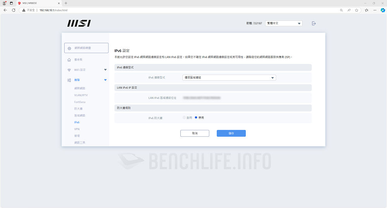The width and height of the screenshot is (387, 208).
Task: Click the zoom magnifier icon in address bar
Action: point(341,10)
